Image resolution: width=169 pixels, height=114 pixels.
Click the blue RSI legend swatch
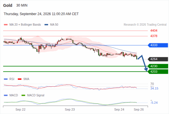[x=6, y=79]
